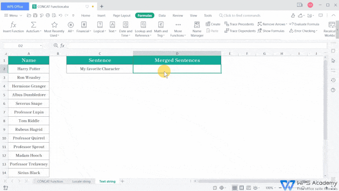
Task: Open a new document tab
Action: tap(102, 6)
